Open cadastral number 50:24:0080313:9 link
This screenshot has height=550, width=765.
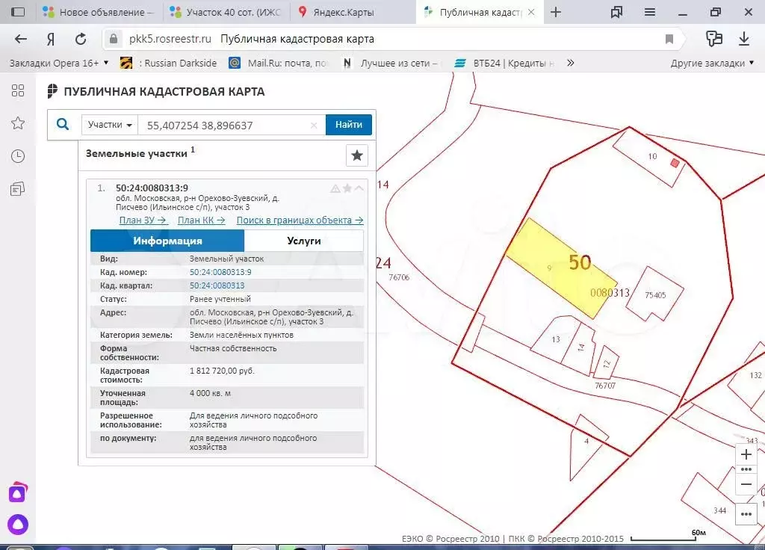point(220,272)
